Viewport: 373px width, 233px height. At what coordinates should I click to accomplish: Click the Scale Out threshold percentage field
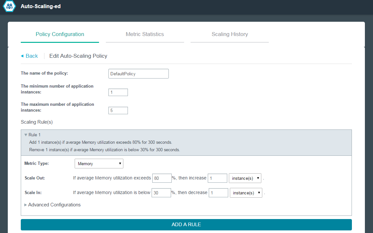[162, 178]
